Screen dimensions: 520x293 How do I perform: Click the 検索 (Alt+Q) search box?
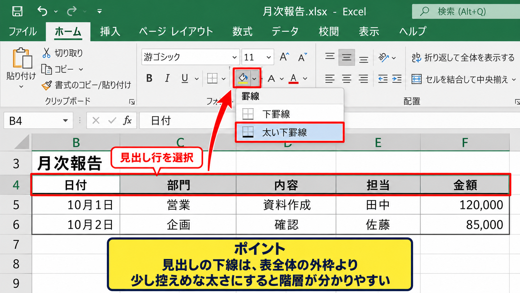click(466, 12)
